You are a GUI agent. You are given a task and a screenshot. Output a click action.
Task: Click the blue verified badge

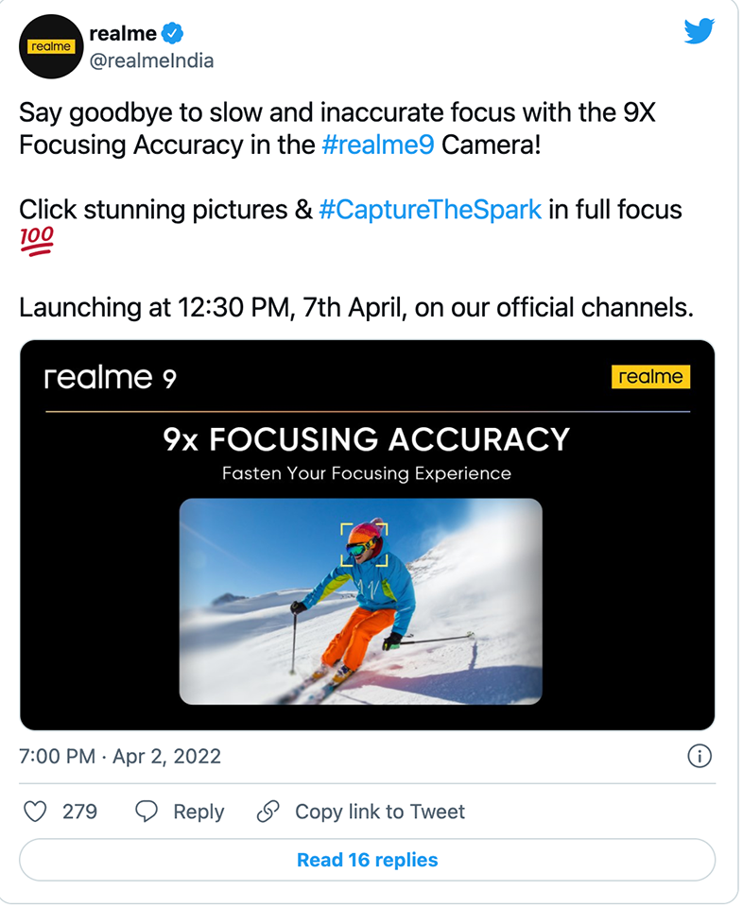coord(172,34)
